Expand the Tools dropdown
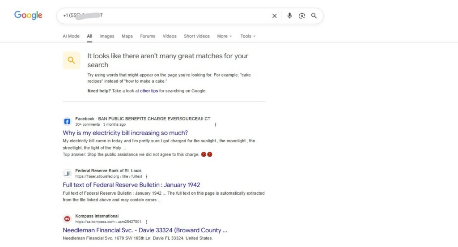Viewport: 458px width, 247px height. [x=248, y=36]
